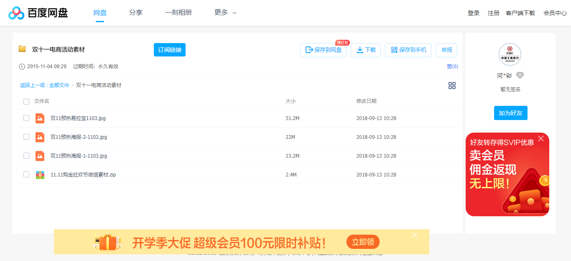Expand the 更多 dropdown menu

coord(225,13)
